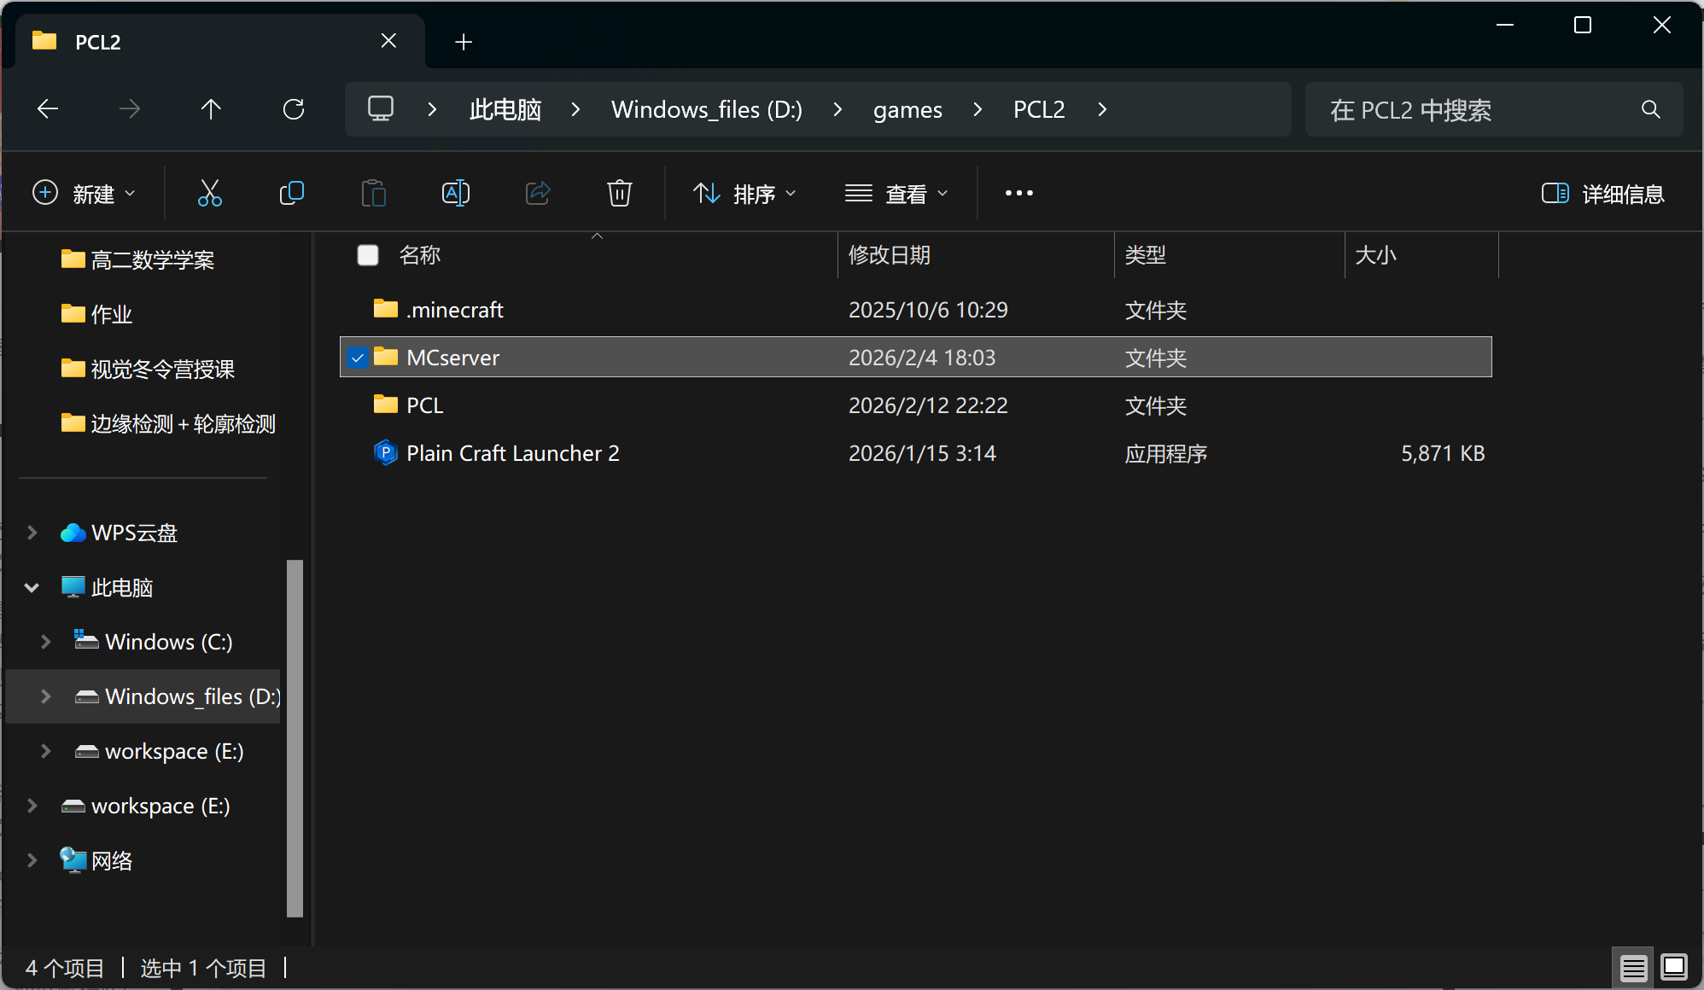
Task: Click the Delete trash can icon
Action: pyautogui.click(x=619, y=194)
